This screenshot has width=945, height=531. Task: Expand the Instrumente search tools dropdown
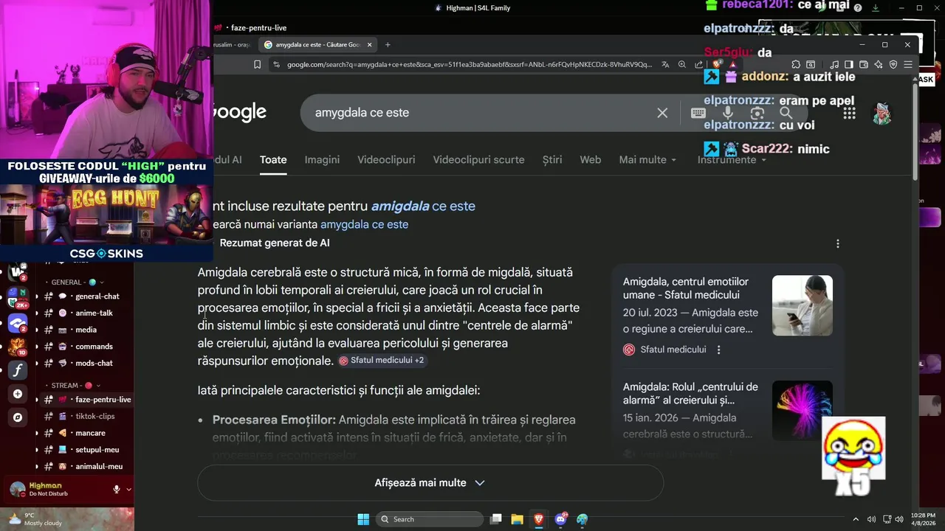coord(732,159)
